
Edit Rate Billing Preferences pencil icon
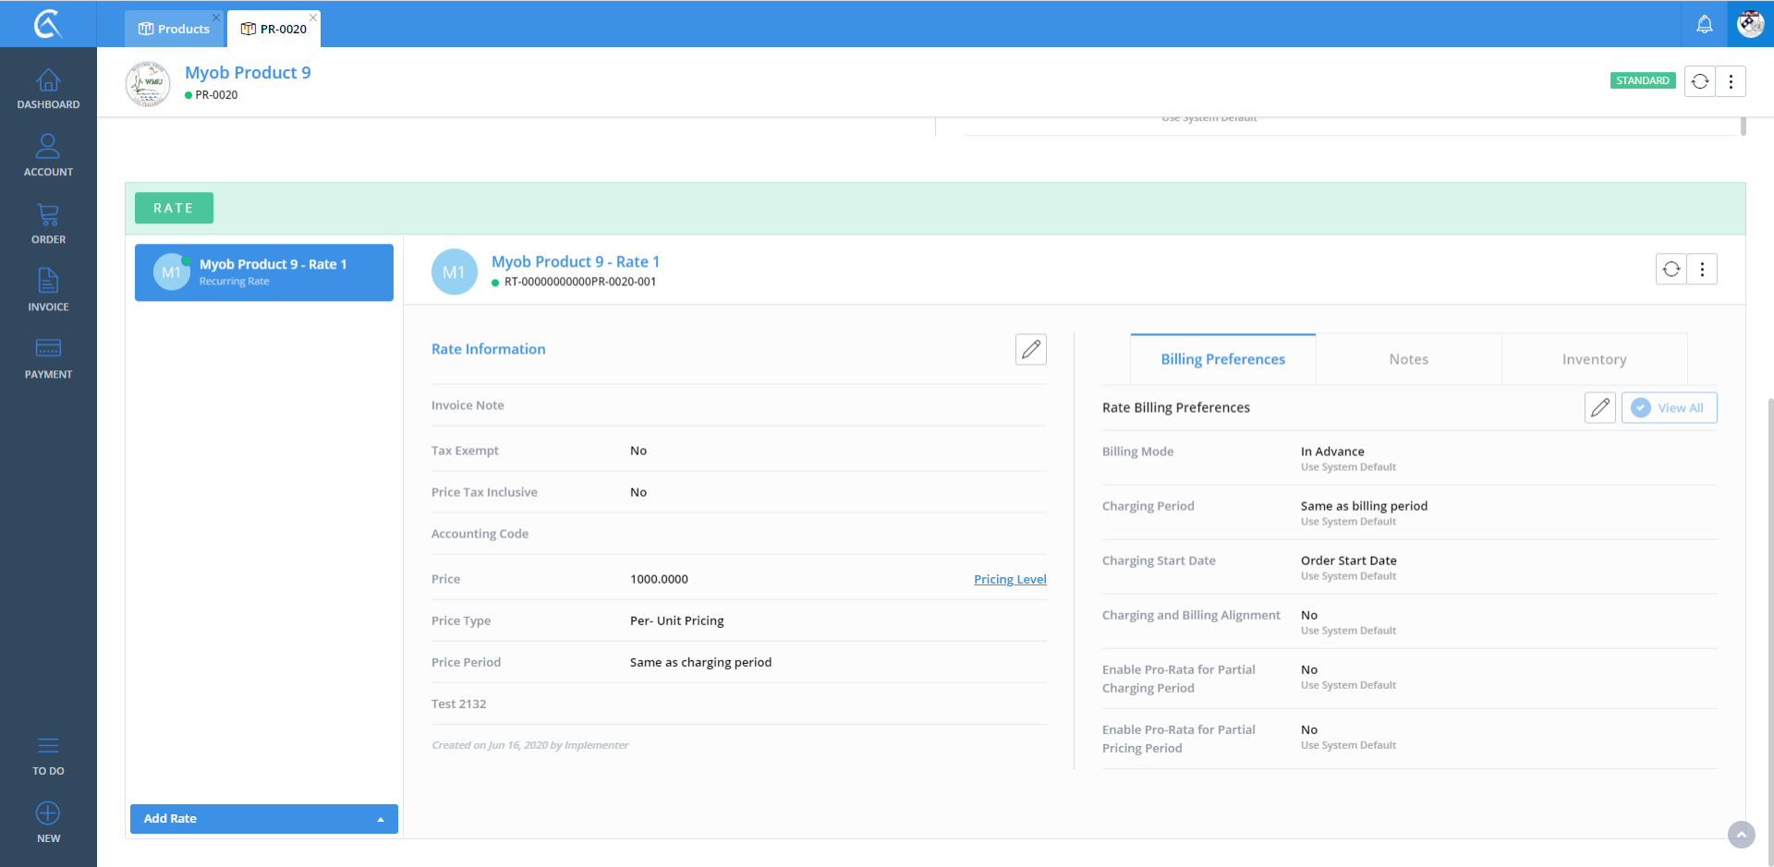point(1599,407)
